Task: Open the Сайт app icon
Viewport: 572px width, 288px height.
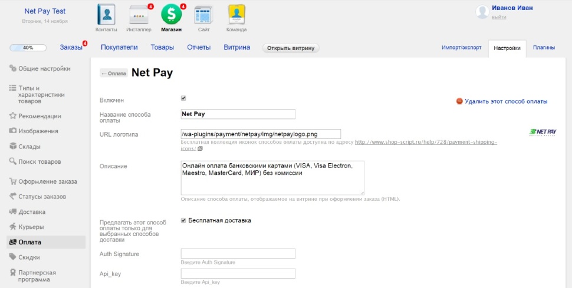Action: [x=203, y=15]
